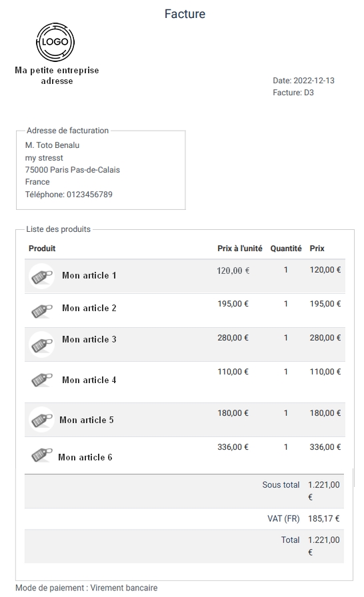Click the Téléphone: 0123456789 line
The width and height of the screenshot is (364, 597).
tap(69, 194)
